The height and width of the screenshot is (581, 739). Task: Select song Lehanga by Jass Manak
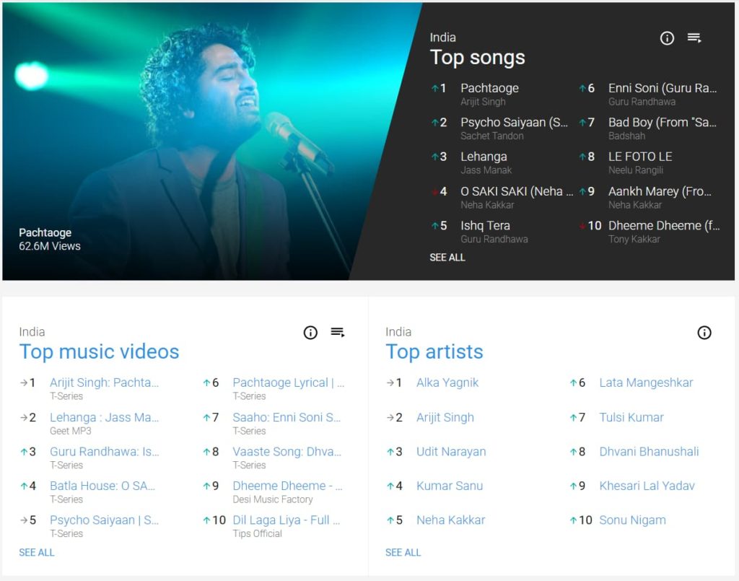(x=484, y=157)
